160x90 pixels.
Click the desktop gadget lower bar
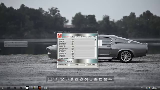(x=16, y=46)
